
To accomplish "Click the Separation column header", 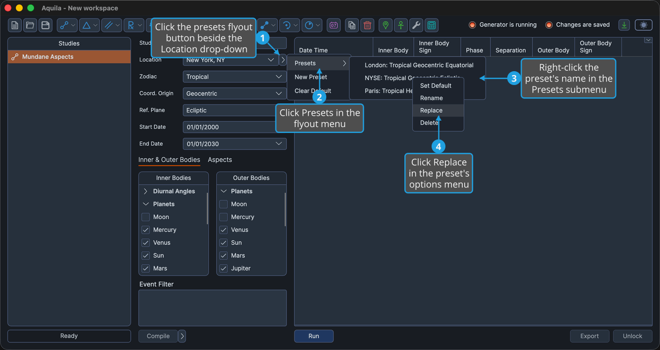I will (511, 47).
